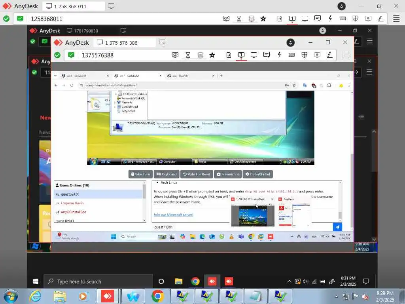This screenshot has width=405, height=304.
Task: Click the Take Turn button
Action: pos(141,174)
